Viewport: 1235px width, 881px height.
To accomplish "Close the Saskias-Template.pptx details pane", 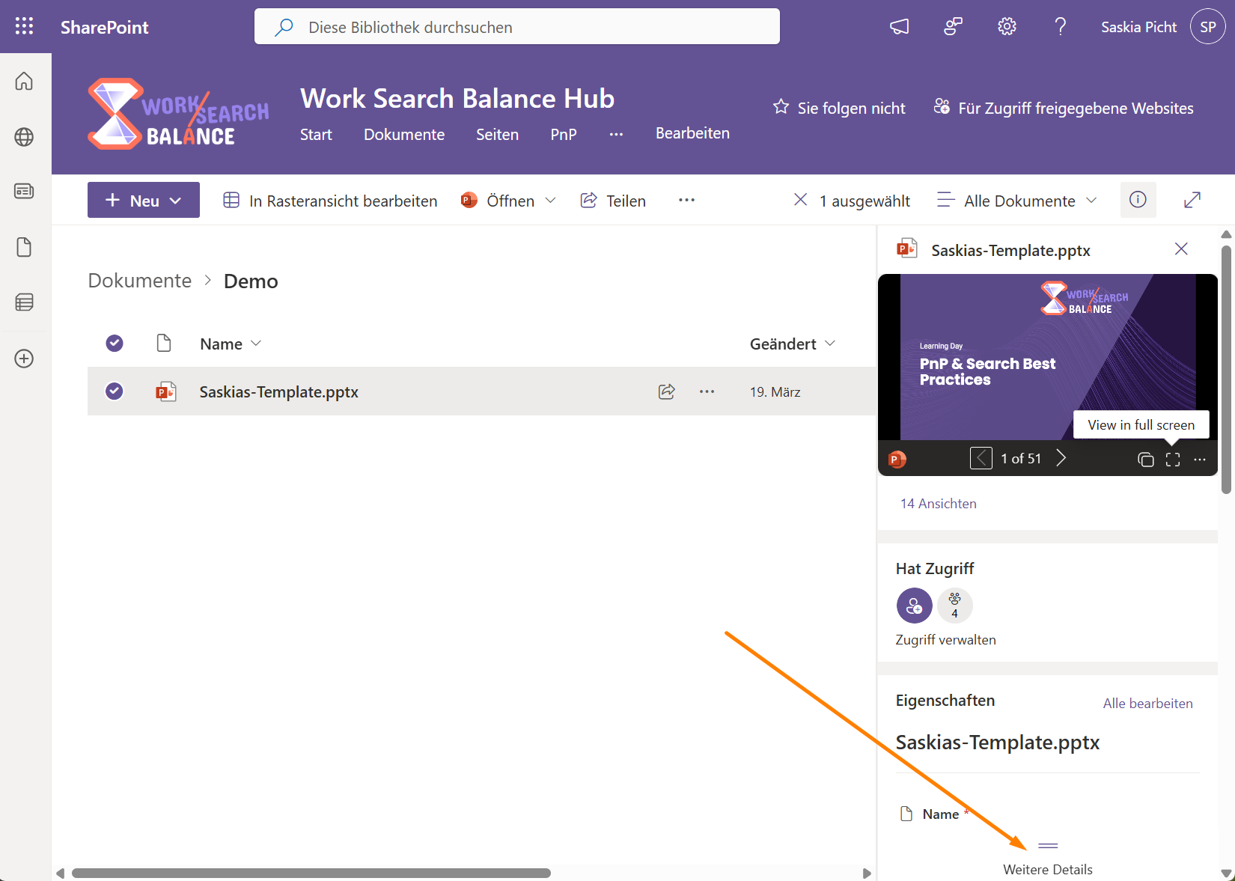I will [1181, 249].
